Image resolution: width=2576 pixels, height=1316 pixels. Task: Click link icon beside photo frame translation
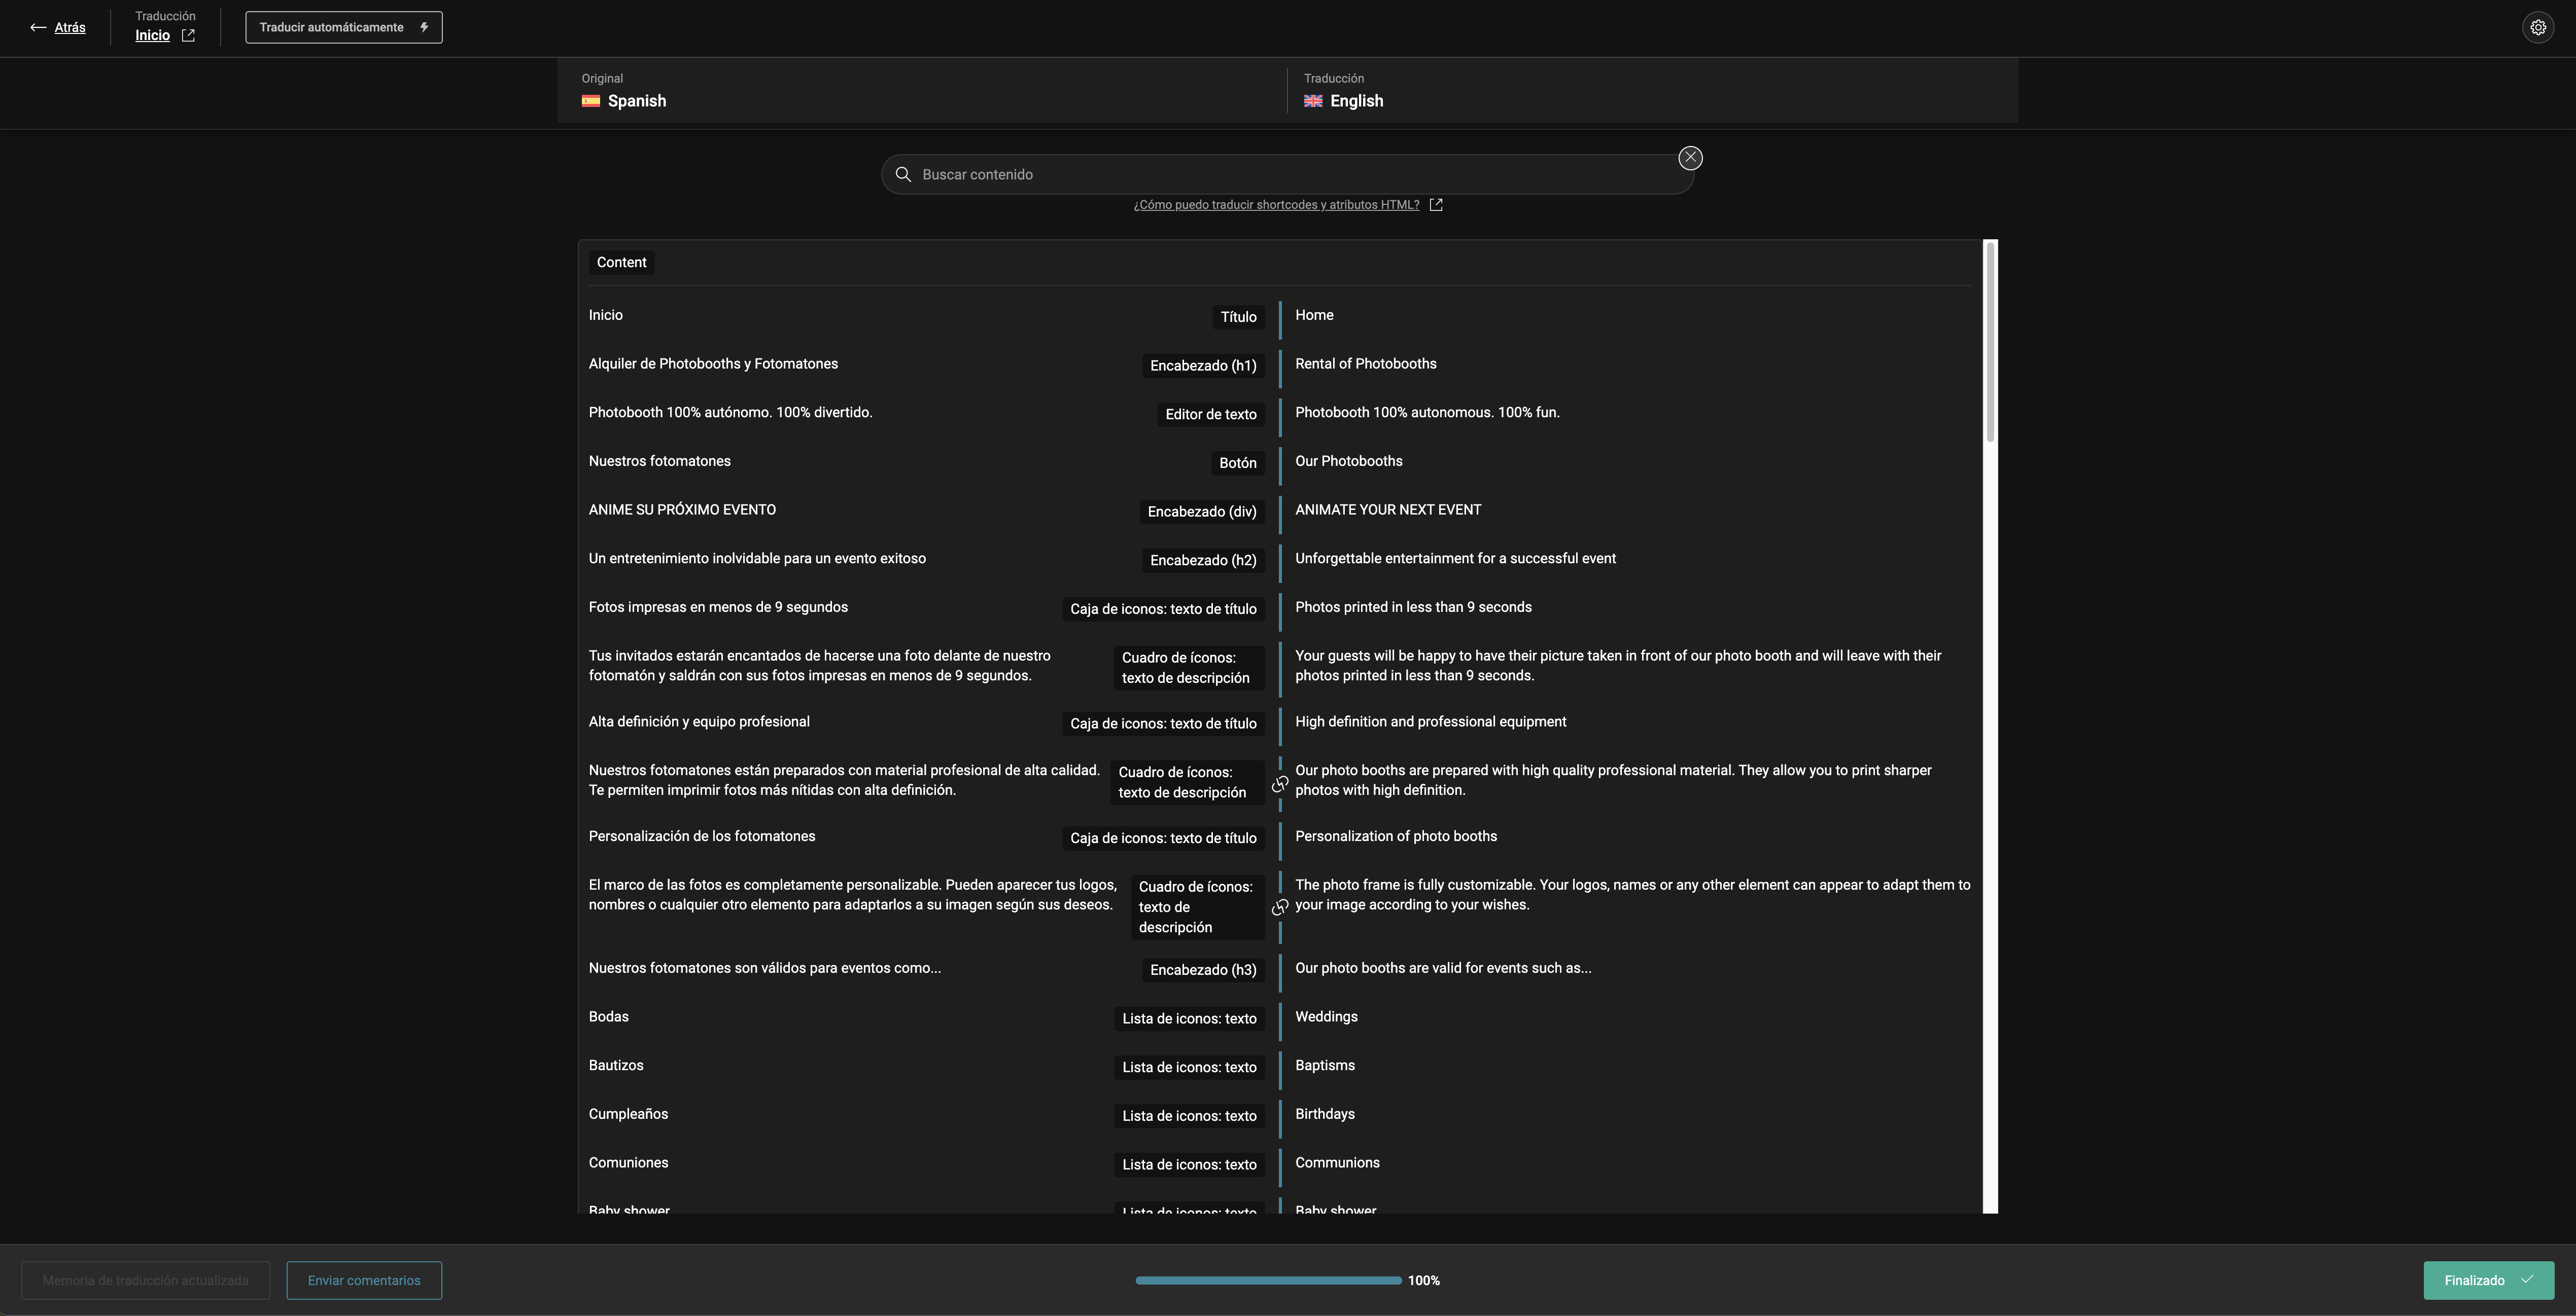click(x=1279, y=907)
